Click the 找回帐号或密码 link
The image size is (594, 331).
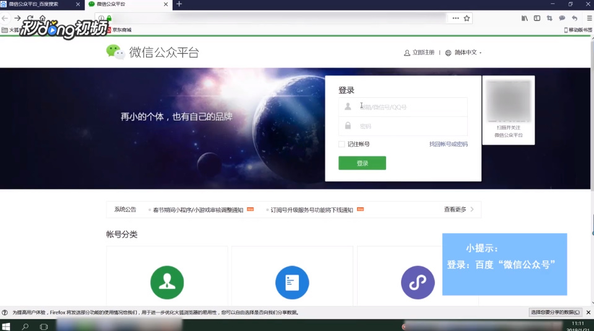pyautogui.click(x=449, y=144)
